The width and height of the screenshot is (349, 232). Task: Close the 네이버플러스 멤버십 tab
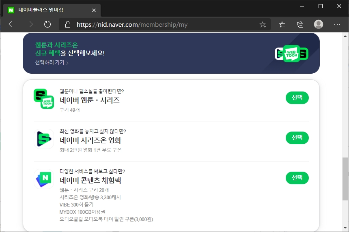click(x=94, y=10)
